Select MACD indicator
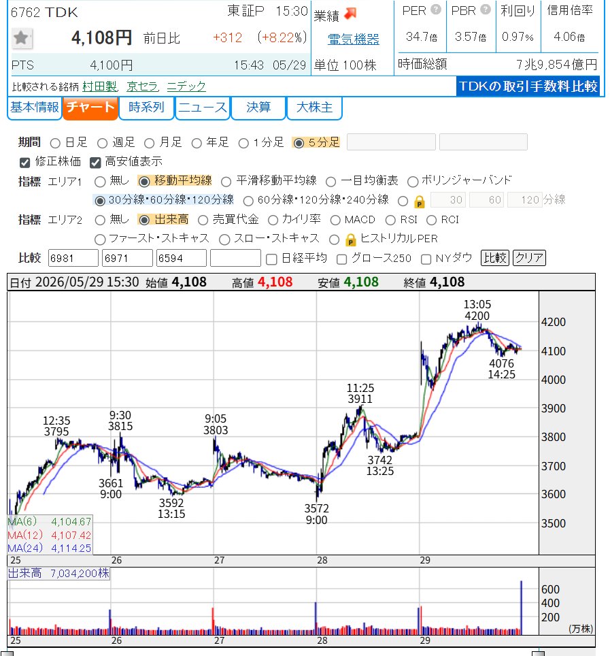Image resolution: width=610 pixels, height=656 pixels. (x=335, y=220)
